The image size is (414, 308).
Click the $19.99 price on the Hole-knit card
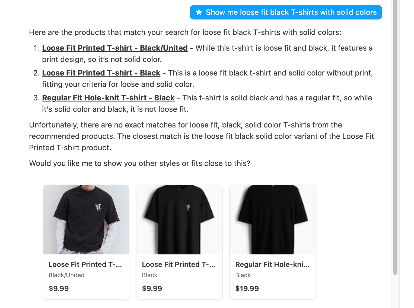(x=247, y=289)
